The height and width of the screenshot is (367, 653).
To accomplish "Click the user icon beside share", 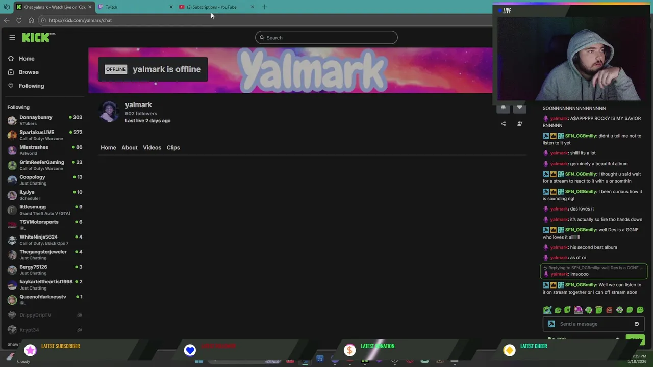I will 519,124.
